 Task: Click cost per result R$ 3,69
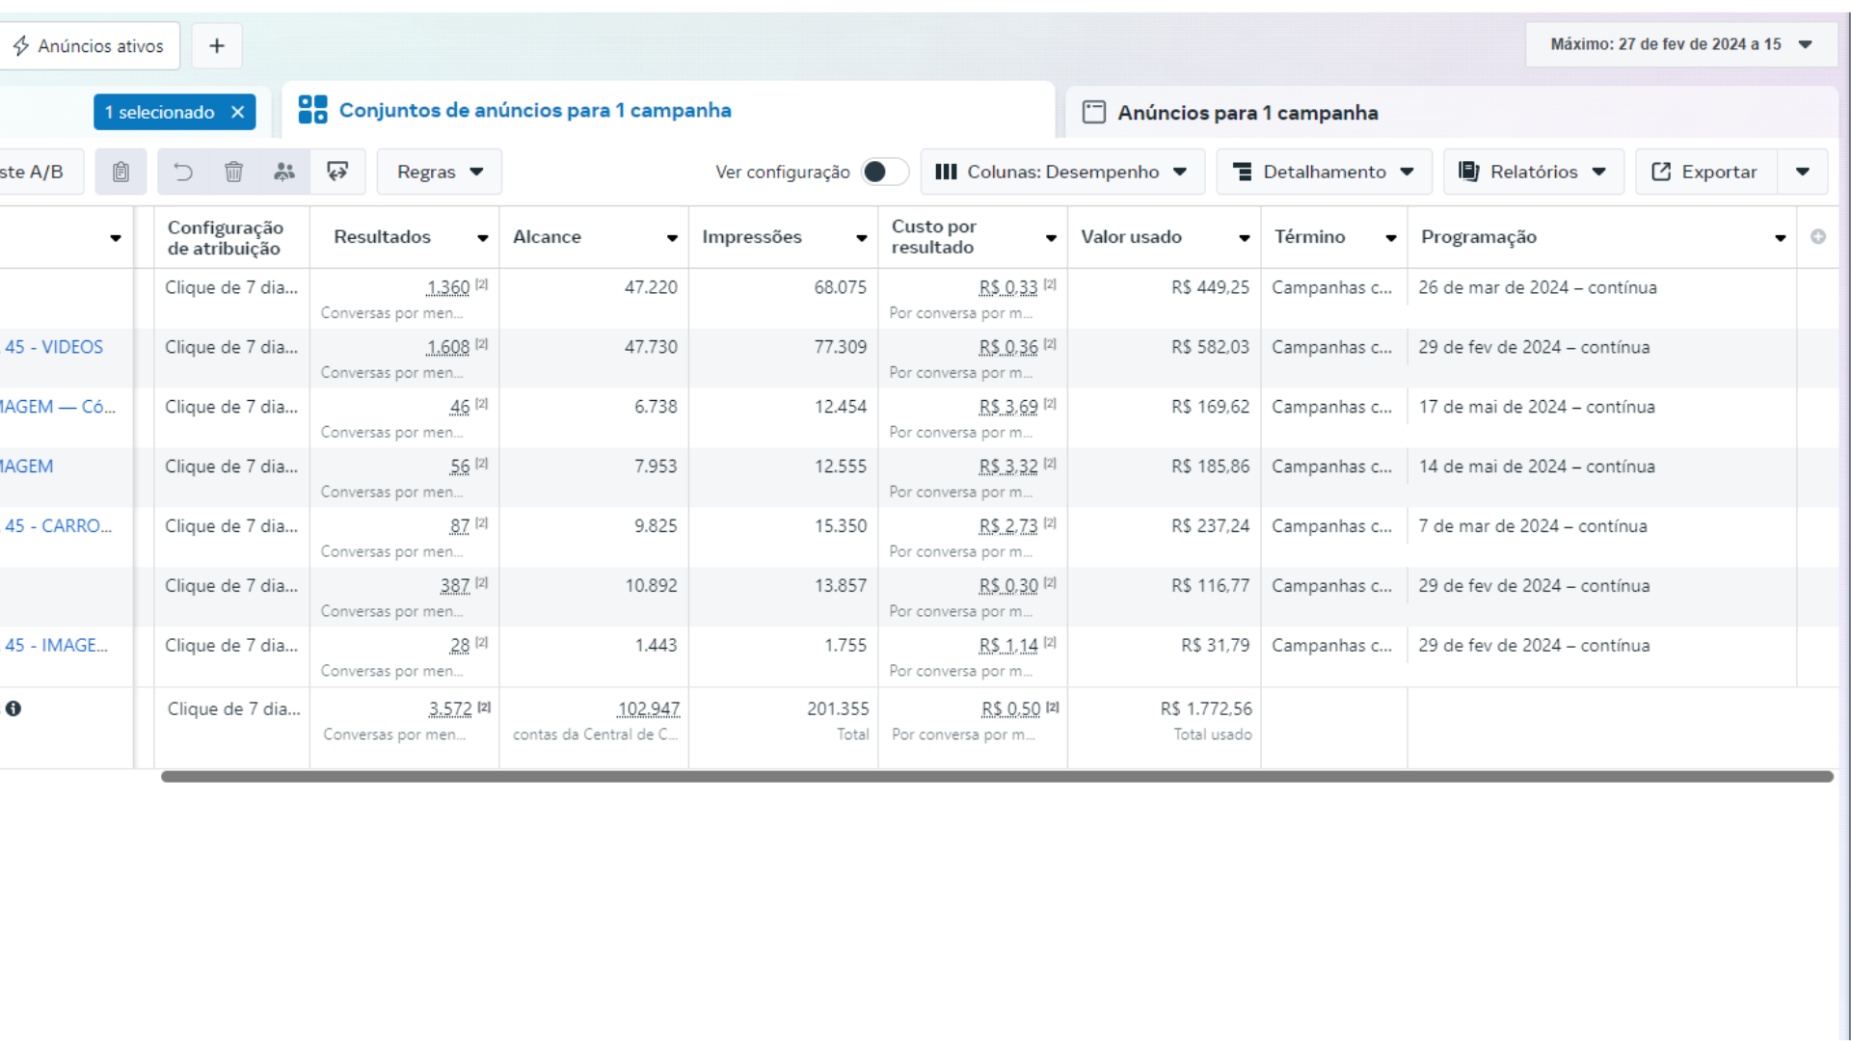tap(1008, 408)
